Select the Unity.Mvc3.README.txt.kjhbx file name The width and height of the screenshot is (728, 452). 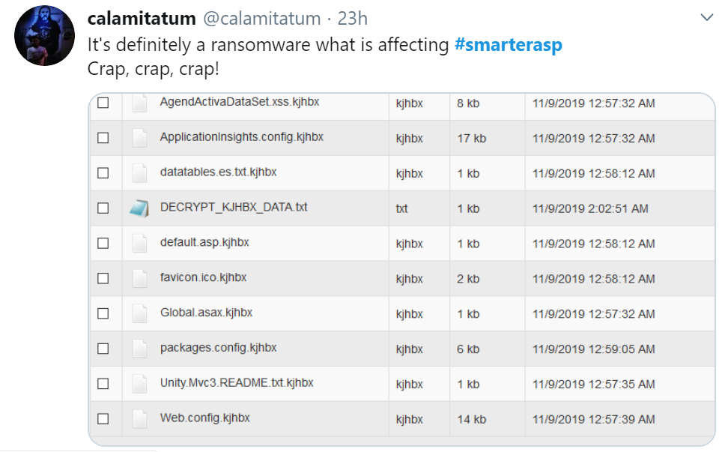point(237,383)
